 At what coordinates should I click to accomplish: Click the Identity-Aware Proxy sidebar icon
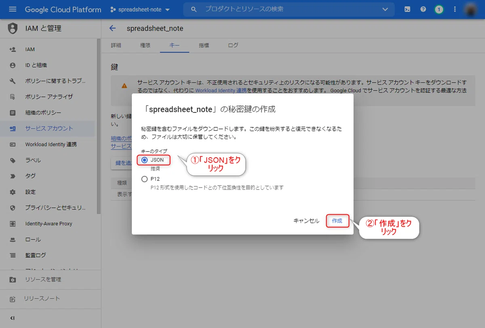tap(13, 224)
